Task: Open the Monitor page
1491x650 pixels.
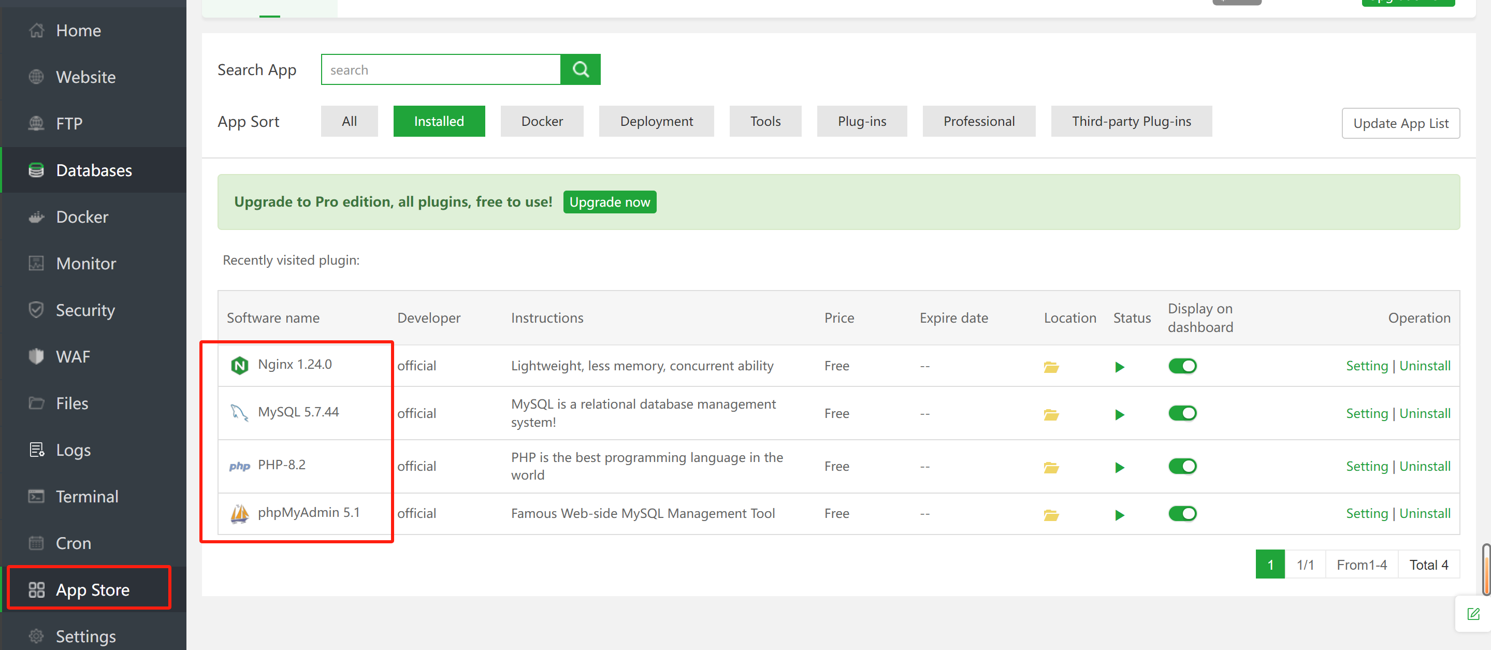Action: click(85, 263)
